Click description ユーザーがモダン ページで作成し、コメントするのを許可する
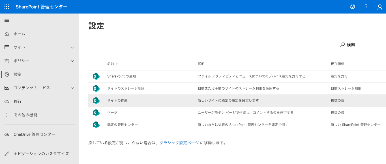 pyautogui.click(x=246, y=113)
